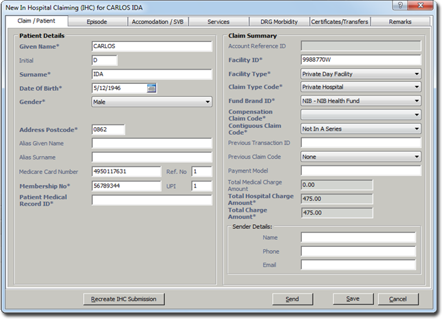Open the Contiguous Claim Code dropdown
The image size is (442, 319).
(x=417, y=129)
